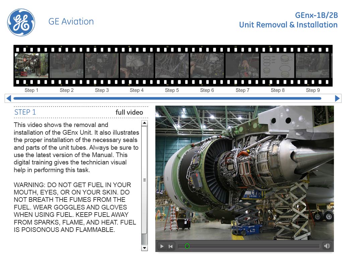The width and height of the screenshot is (345, 260).
Task: Play the engine training video
Action: [x=162, y=246]
